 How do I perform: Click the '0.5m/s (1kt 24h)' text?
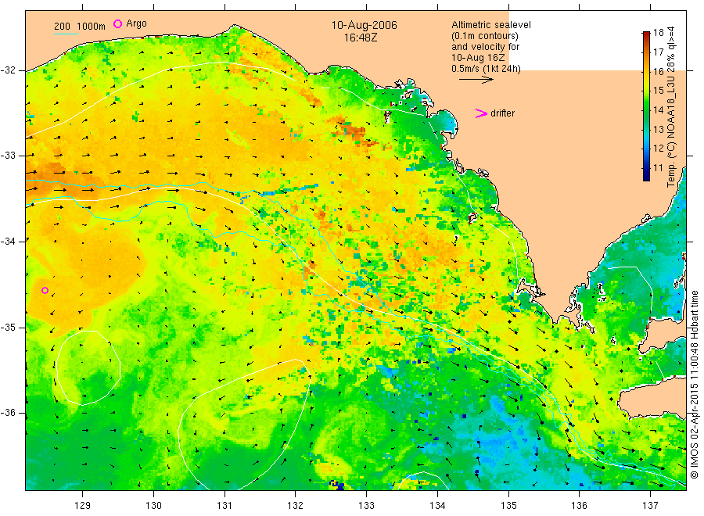click(x=487, y=69)
